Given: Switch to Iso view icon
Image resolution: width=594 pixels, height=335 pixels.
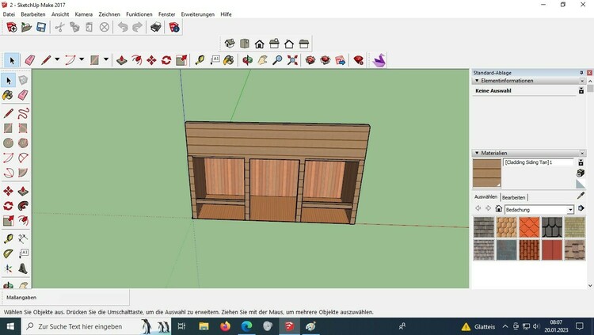Looking at the screenshot, I should (x=230, y=44).
